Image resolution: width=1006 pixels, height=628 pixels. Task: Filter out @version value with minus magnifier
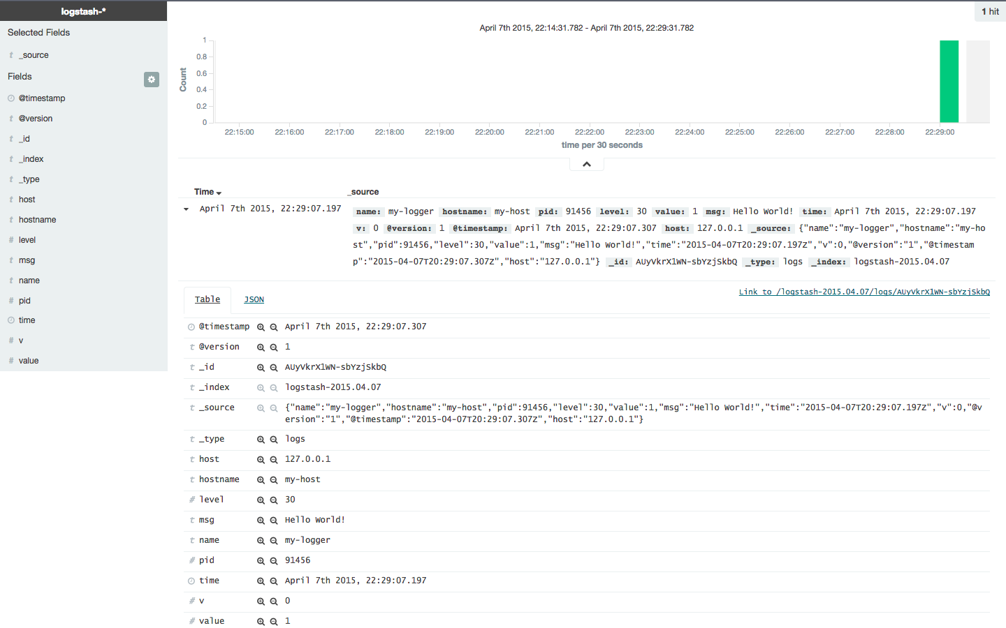point(274,347)
